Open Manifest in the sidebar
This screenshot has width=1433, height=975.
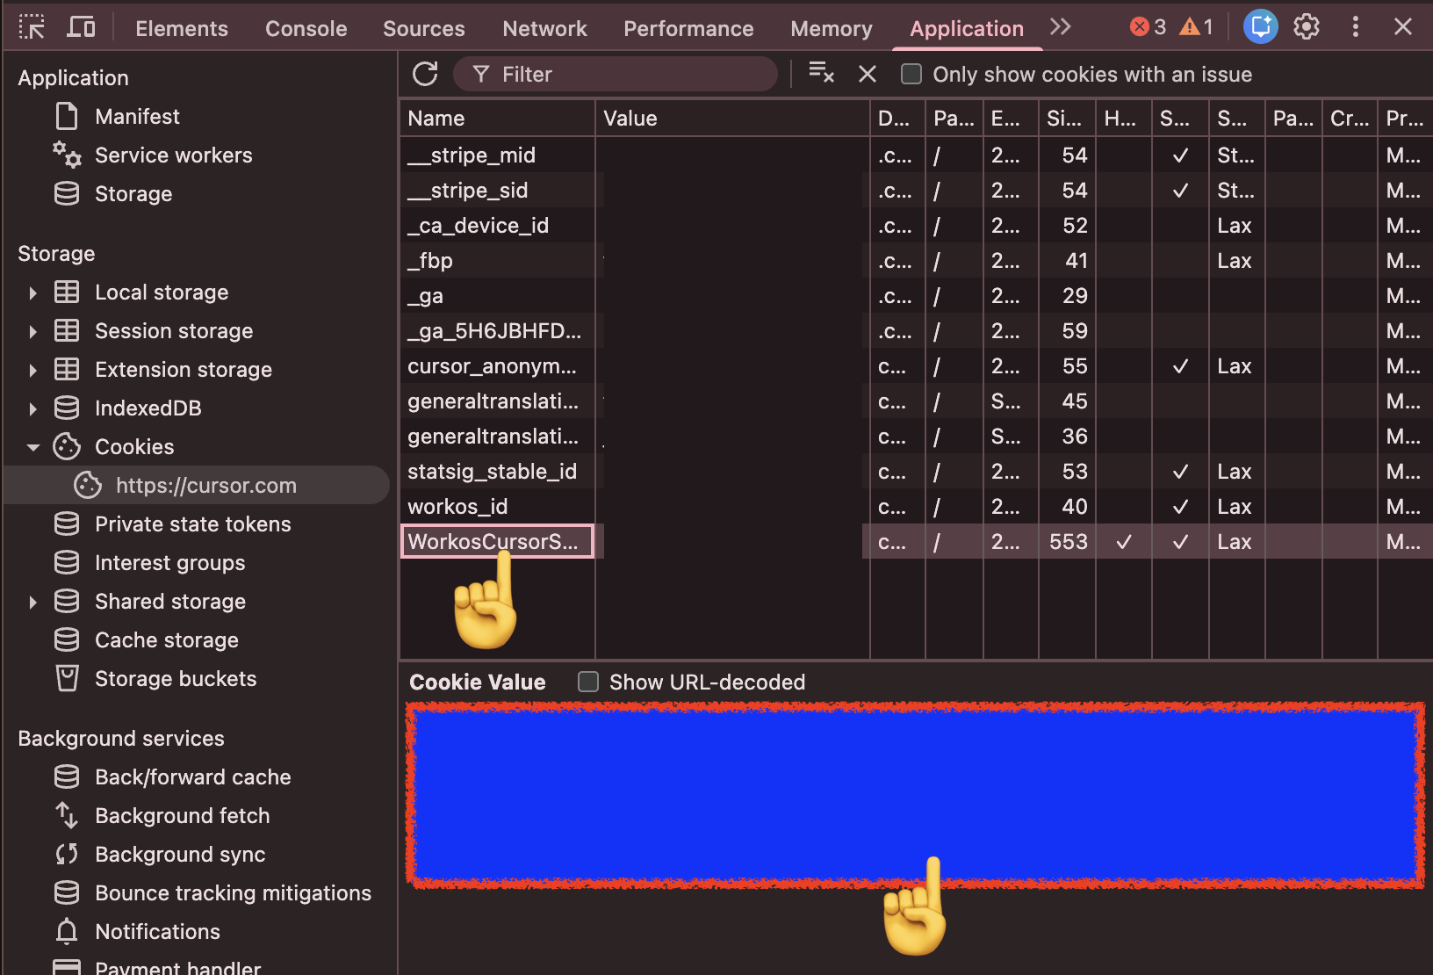pyautogui.click(x=137, y=116)
